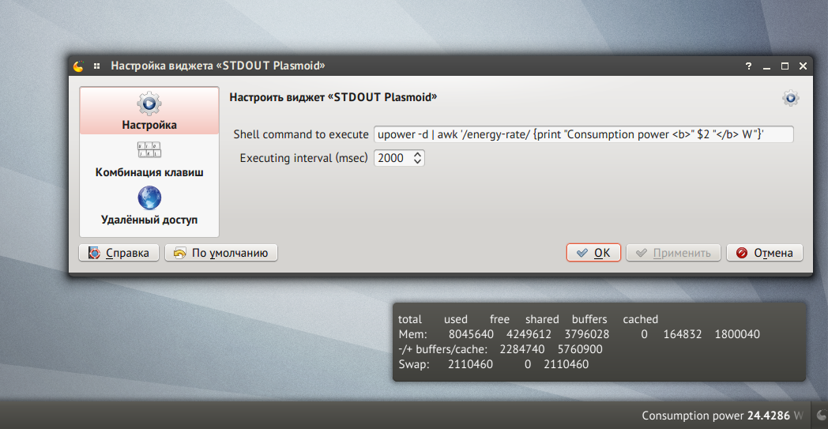The height and width of the screenshot is (429, 828).
Task: Click the Применить apply button
Action: (673, 253)
